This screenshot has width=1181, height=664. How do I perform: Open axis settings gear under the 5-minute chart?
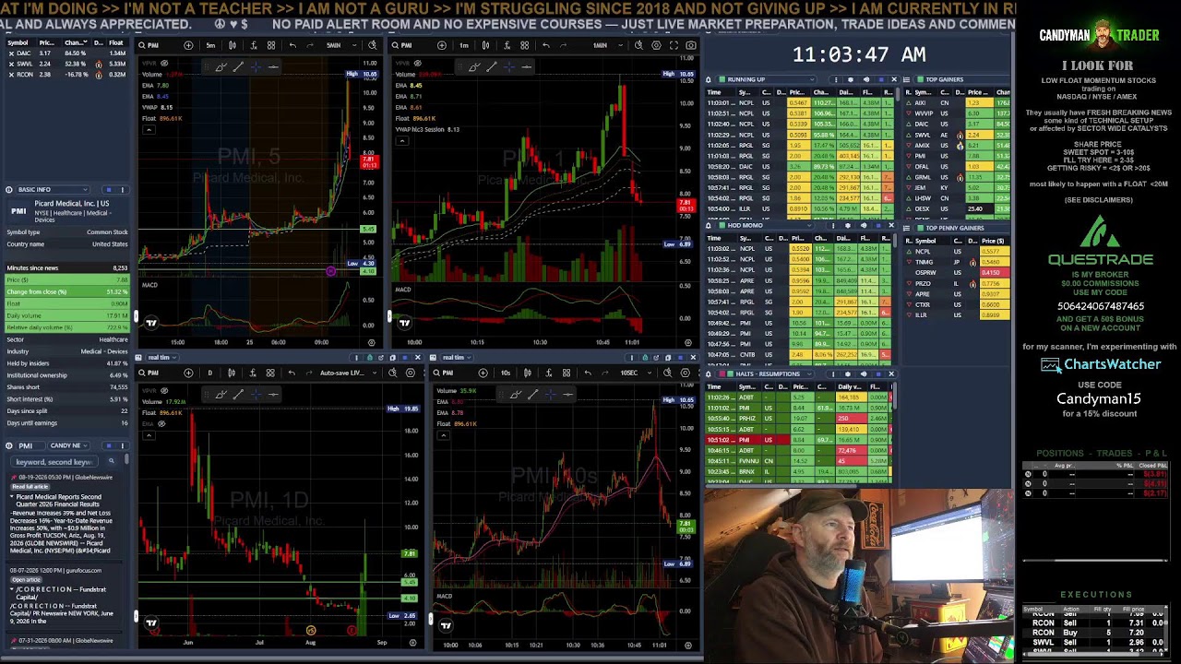[372, 342]
